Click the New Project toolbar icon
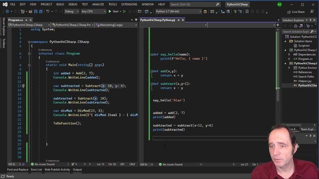 tap(22, 11)
